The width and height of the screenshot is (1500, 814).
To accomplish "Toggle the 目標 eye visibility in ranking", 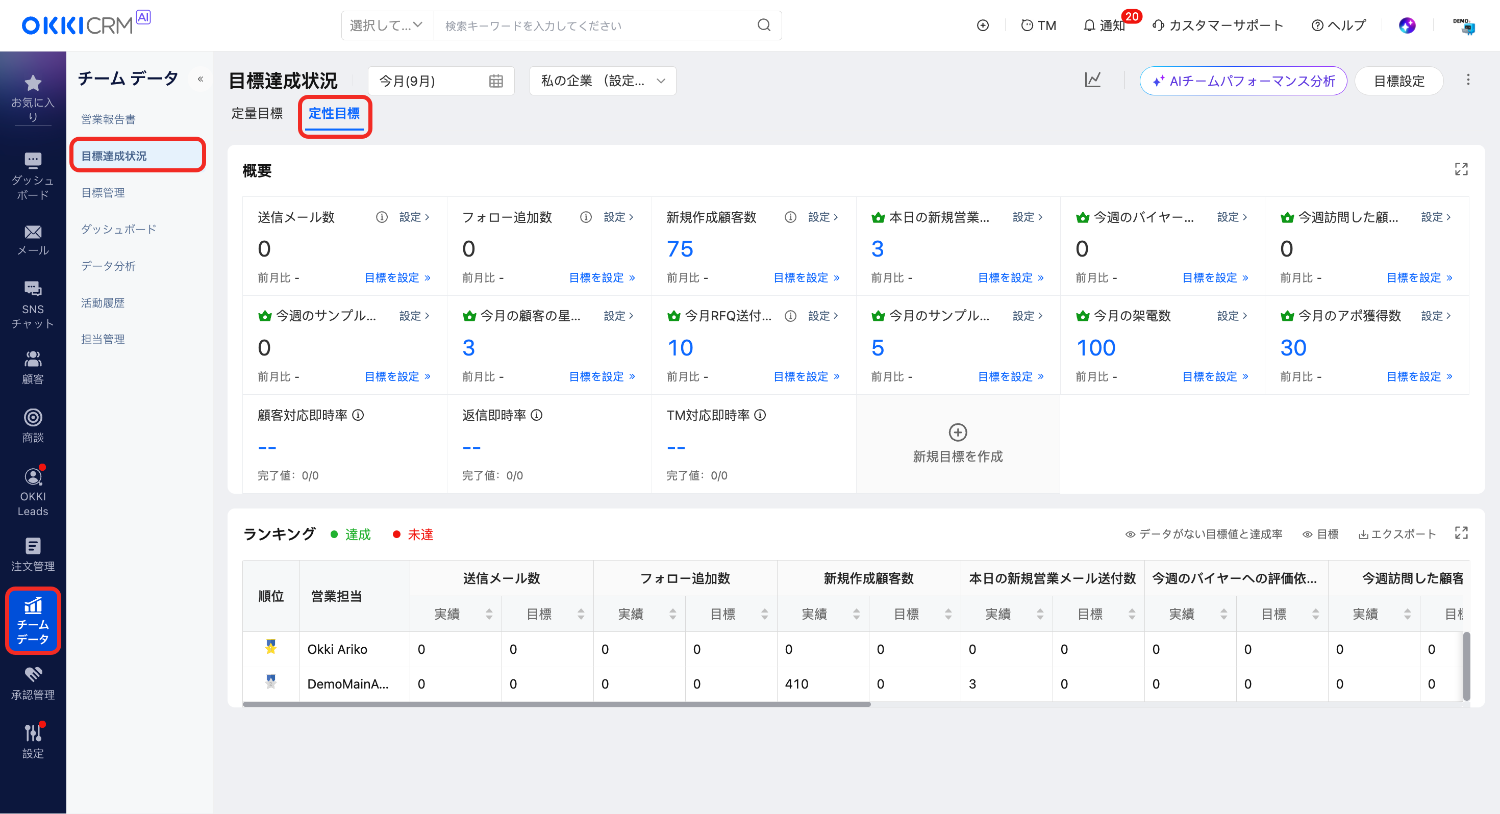I will [1320, 534].
